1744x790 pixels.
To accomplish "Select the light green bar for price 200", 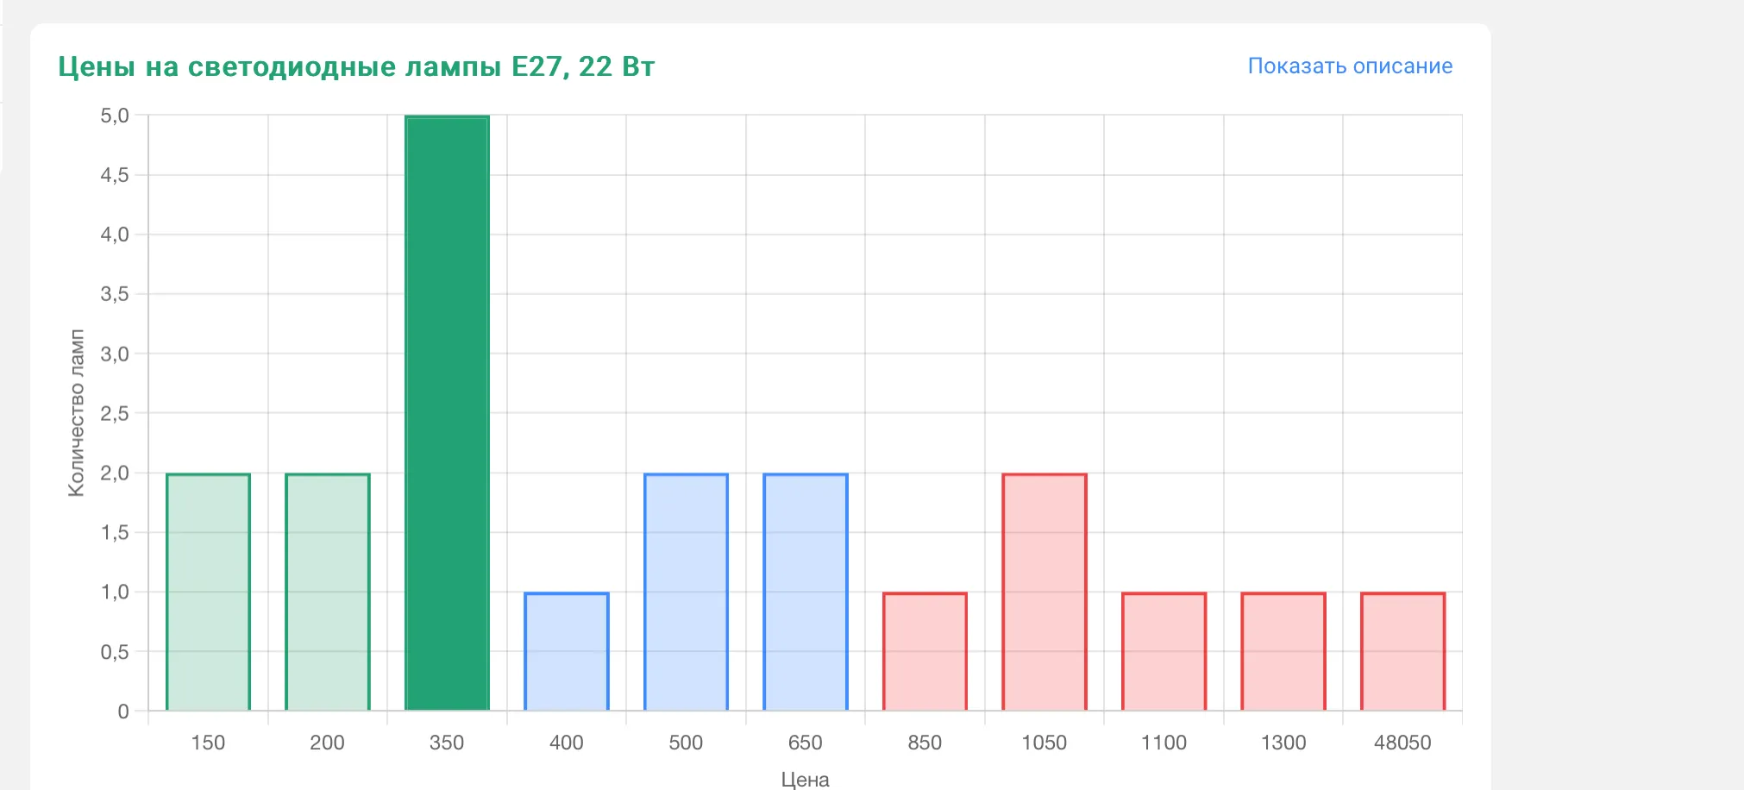I will pos(328,592).
